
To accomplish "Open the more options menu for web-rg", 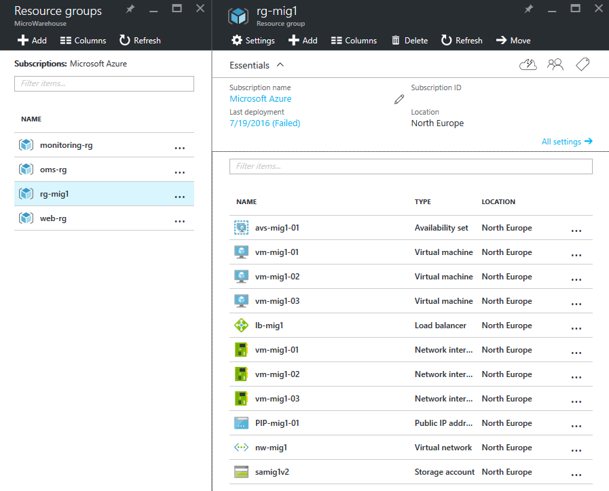I will 180,220.
